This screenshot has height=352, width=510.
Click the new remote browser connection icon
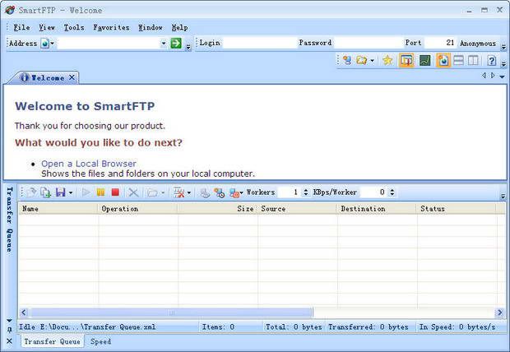point(347,60)
